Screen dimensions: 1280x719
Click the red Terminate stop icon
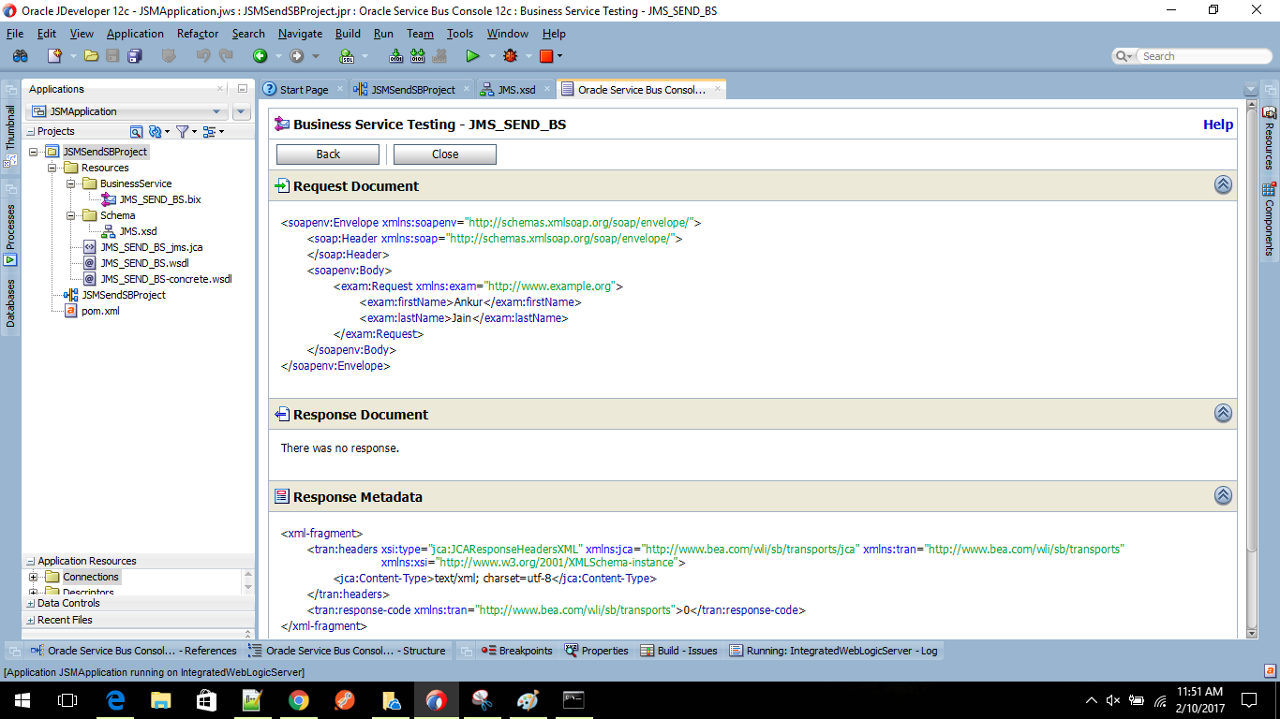[546, 56]
